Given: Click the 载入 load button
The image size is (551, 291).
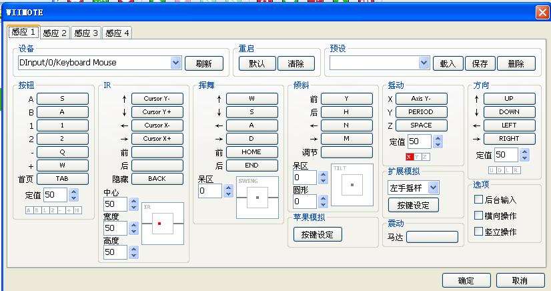Looking at the screenshot, I should point(448,63).
